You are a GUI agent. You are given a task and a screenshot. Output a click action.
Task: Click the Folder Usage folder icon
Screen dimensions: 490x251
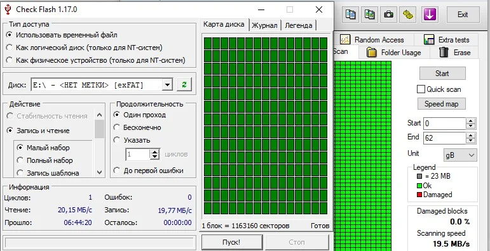pos(372,53)
